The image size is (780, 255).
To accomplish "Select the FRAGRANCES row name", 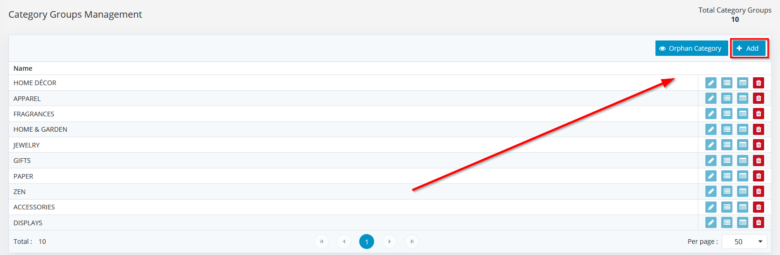I will (34, 114).
